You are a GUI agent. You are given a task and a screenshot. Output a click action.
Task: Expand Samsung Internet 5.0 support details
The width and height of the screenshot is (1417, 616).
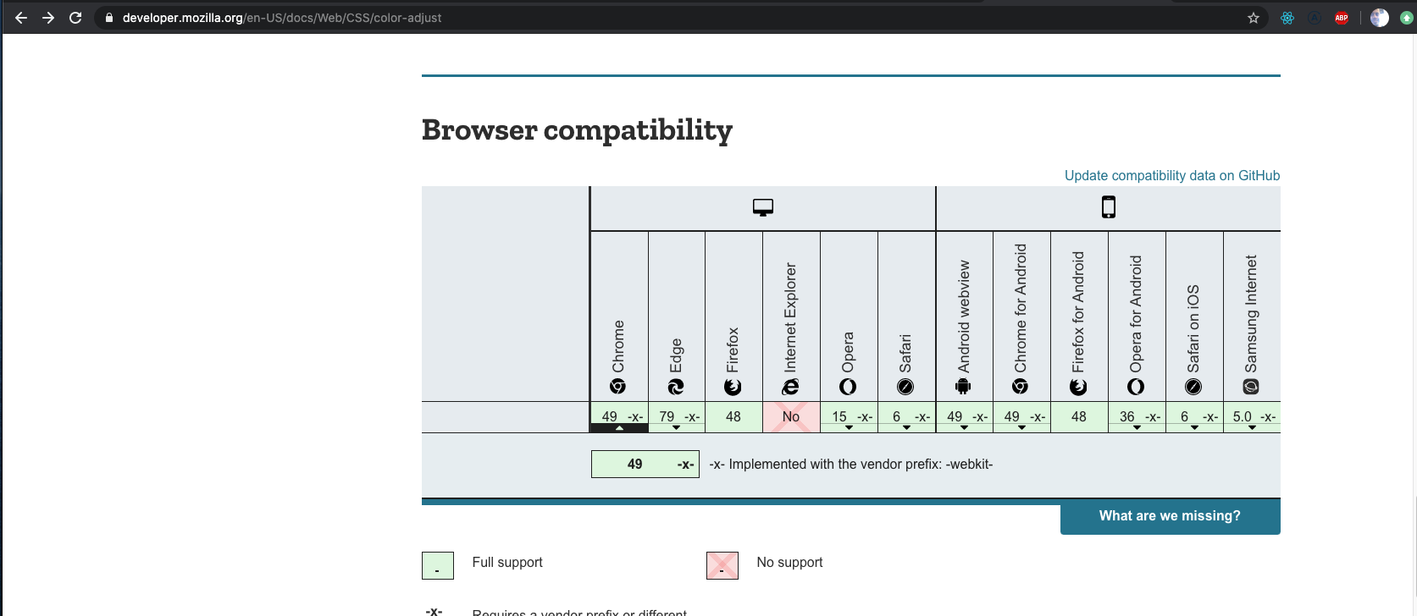point(1253,417)
